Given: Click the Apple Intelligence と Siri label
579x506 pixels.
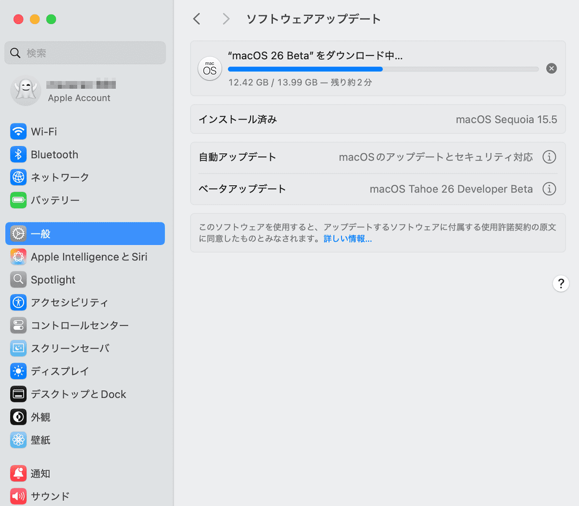Looking at the screenshot, I should coord(89,257).
